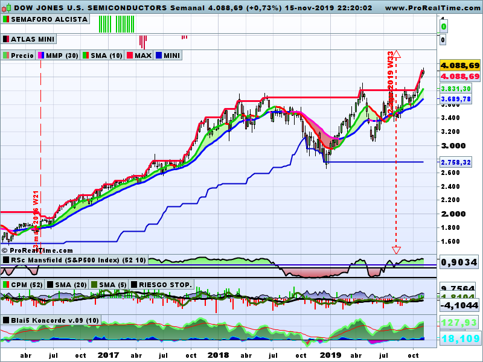The height and width of the screenshot is (362, 483).
Task: Click the 2018 year label on the time axis
Action: pos(218,355)
